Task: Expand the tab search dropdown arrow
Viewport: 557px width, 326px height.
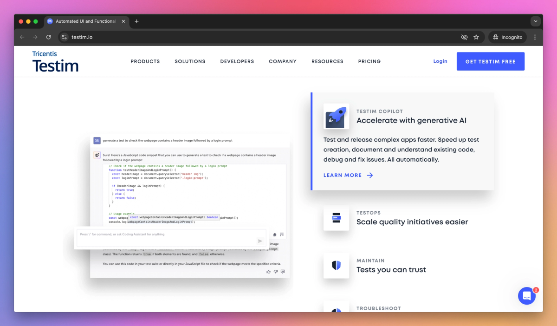Action: tap(536, 21)
